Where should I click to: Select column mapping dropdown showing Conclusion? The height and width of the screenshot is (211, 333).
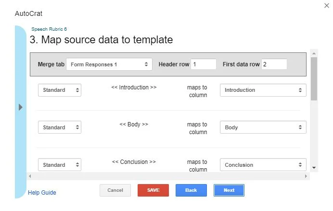(x=263, y=165)
